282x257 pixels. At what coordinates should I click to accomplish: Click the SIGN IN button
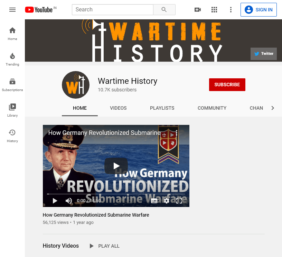[258, 10]
